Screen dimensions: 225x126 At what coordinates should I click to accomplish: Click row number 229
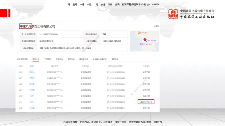click(21, 90)
